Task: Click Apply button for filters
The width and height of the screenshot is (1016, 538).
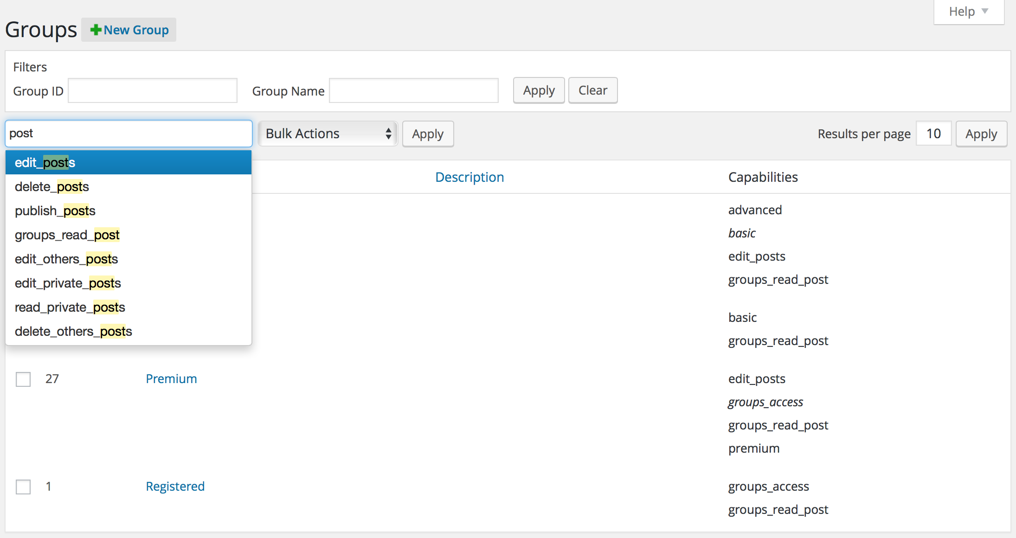Action: (x=538, y=90)
